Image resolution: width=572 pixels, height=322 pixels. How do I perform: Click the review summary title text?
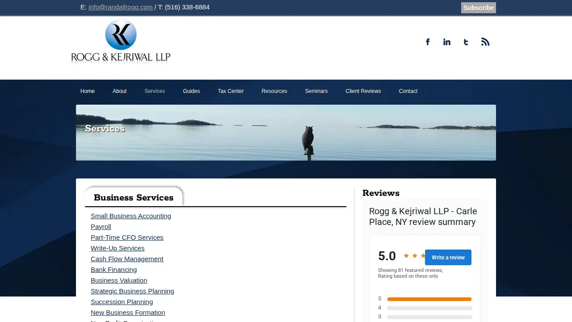(x=423, y=216)
